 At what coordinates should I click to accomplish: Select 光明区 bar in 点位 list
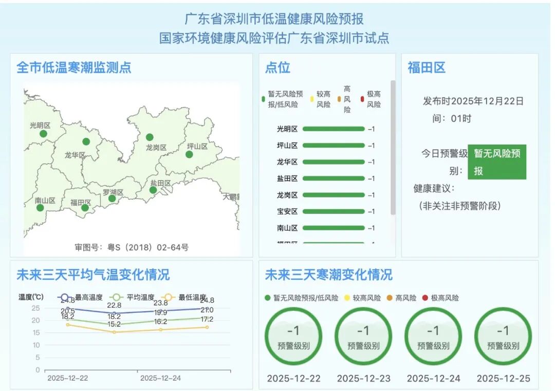tap(333, 129)
